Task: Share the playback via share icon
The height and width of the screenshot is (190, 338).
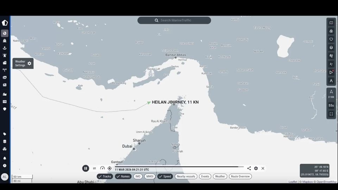Action: (x=249, y=168)
